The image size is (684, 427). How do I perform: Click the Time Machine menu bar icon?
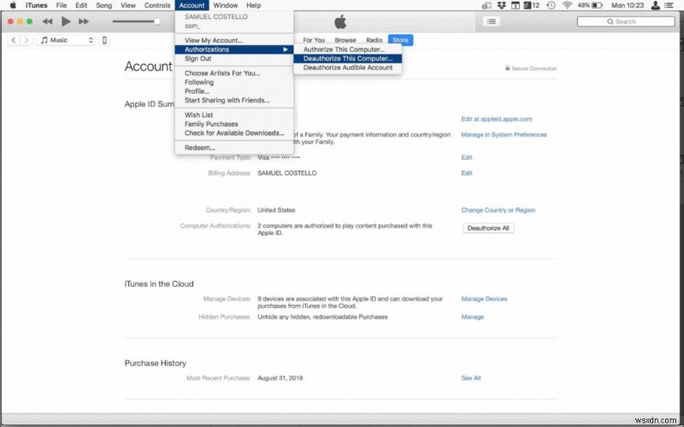click(551, 5)
